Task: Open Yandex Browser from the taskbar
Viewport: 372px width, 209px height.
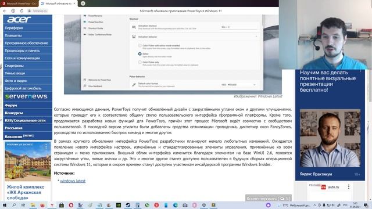Action: (x=52, y=205)
